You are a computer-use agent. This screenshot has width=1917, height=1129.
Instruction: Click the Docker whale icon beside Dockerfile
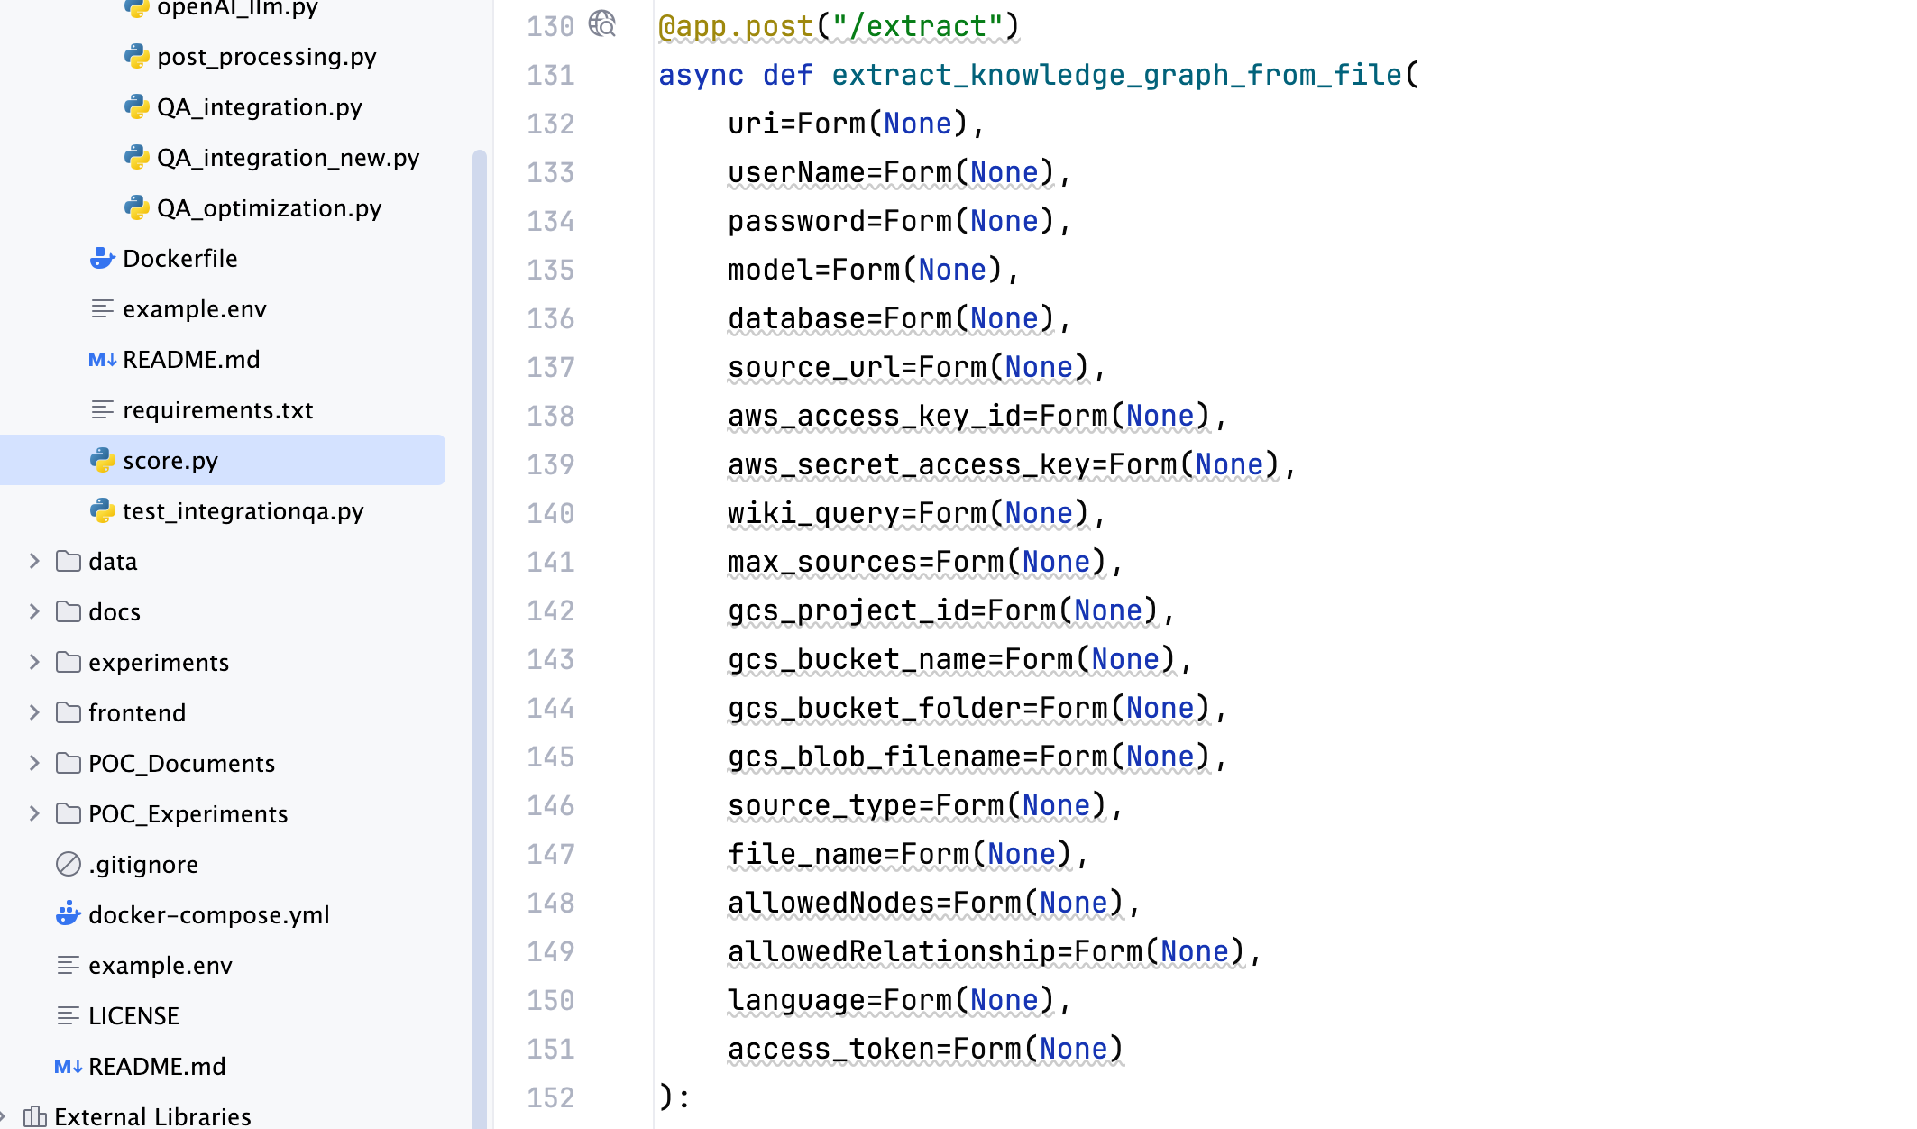[103, 259]
